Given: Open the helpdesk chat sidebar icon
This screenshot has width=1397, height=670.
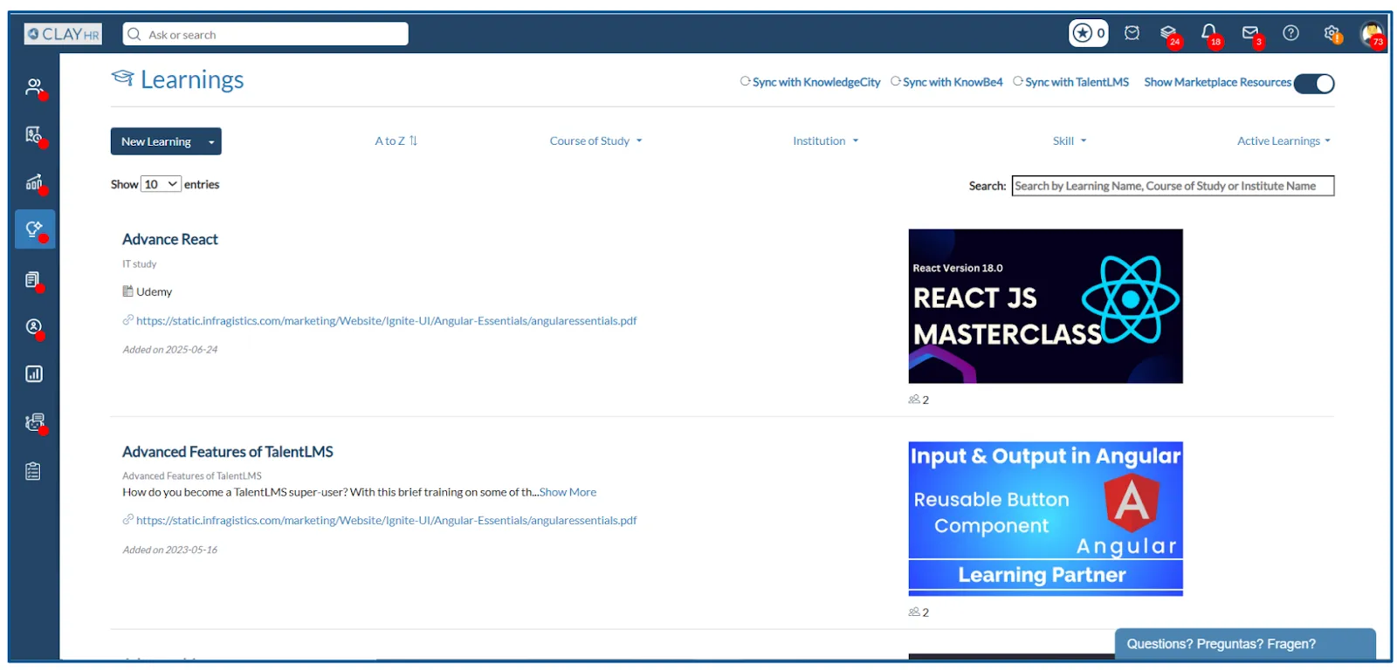Looking at the screenshot, I should (x=34, y=422).
